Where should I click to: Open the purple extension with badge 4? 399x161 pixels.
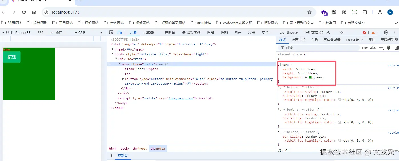(324, 12)
